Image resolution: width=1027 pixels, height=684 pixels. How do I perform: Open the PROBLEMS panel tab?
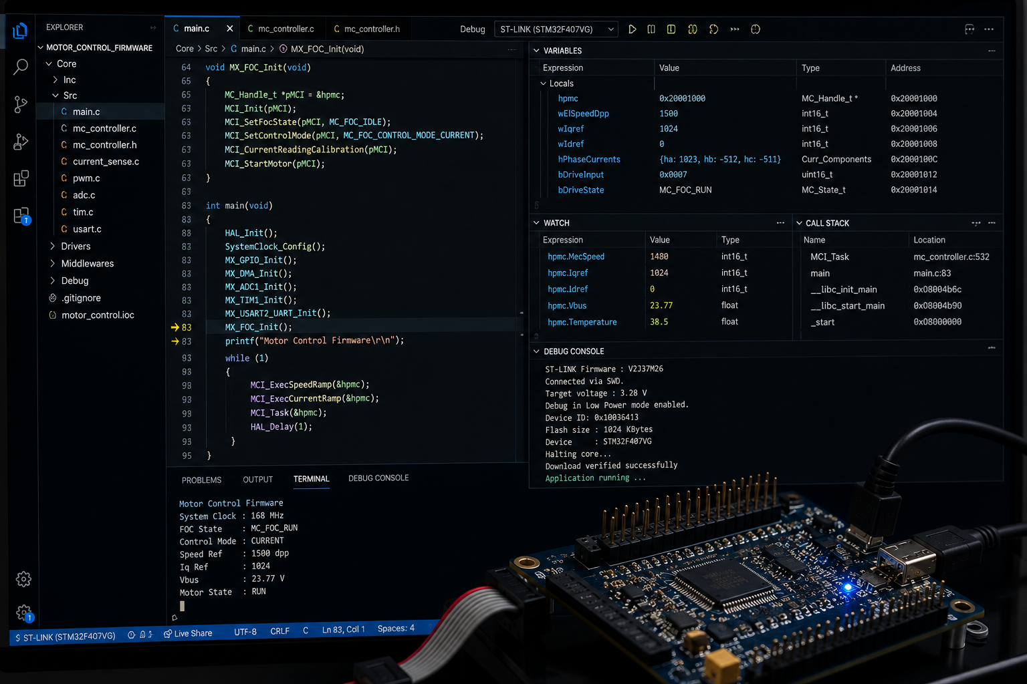[x=201, y=480]
